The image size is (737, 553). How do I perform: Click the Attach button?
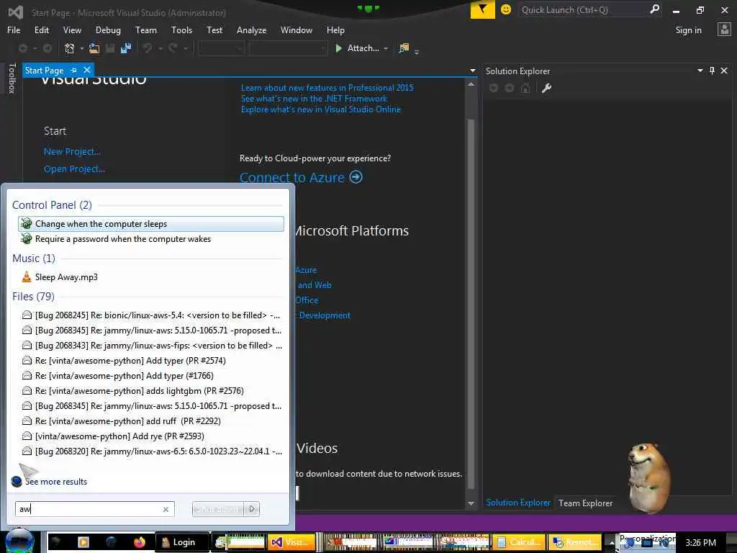[x=357, y=48]
